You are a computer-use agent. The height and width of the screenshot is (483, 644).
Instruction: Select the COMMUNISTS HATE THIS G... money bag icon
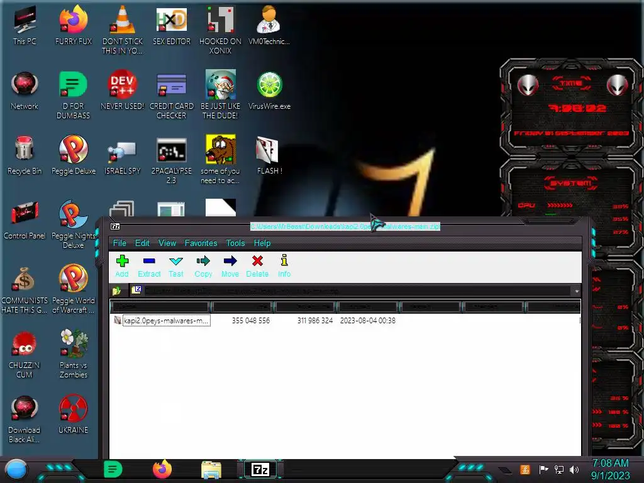coord(25,289)
